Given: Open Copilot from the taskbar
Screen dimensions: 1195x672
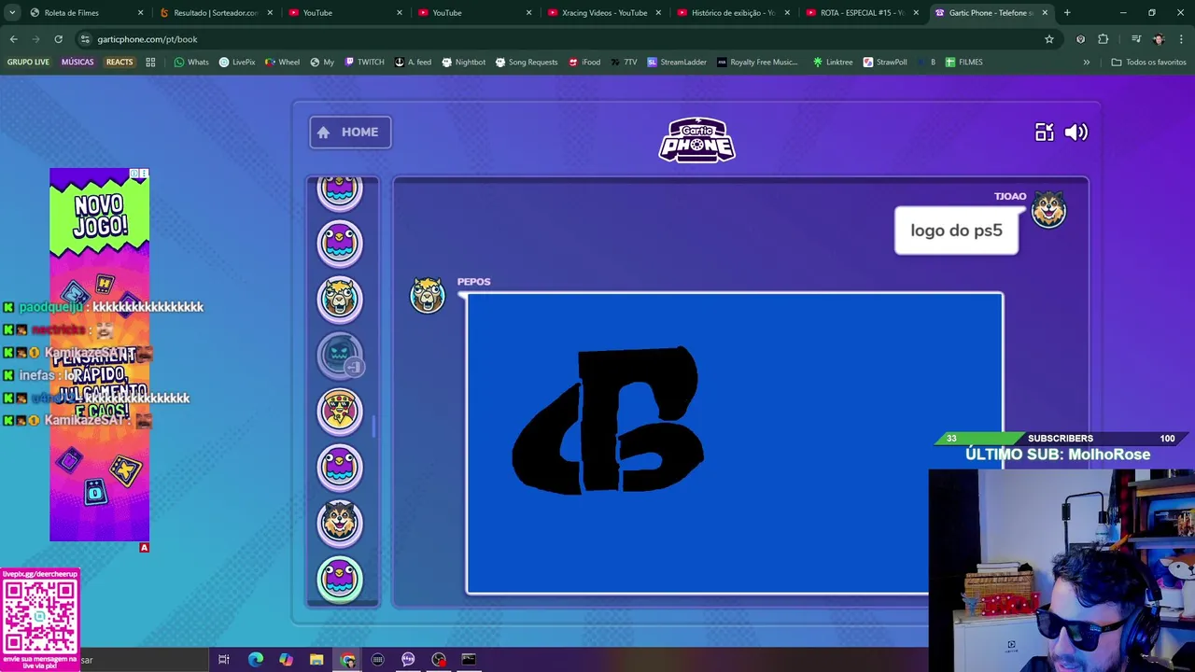Looking at the screenshot, I should 286,660.
